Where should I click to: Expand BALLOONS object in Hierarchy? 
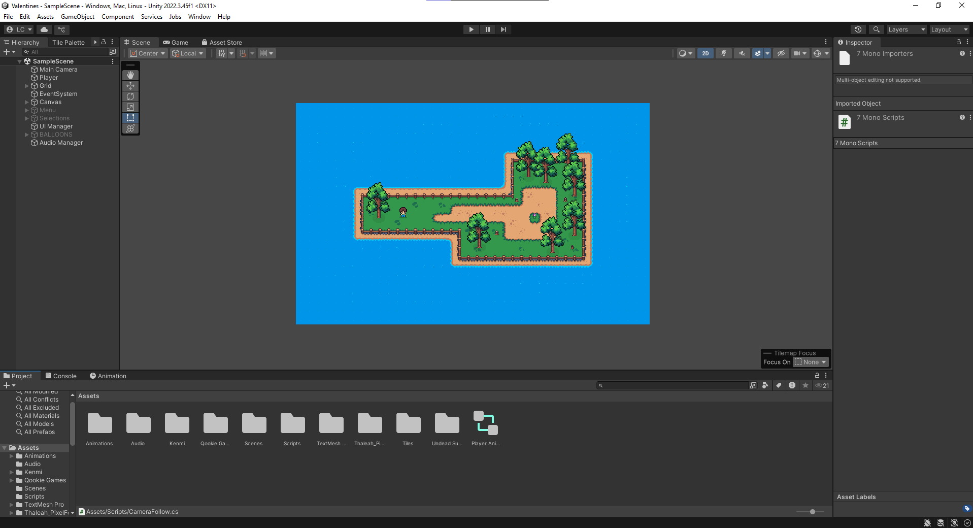(x=27, y=135)
